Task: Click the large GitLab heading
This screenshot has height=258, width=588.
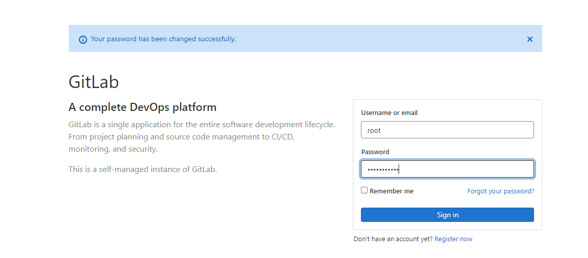Action: [x=94, y=82]
